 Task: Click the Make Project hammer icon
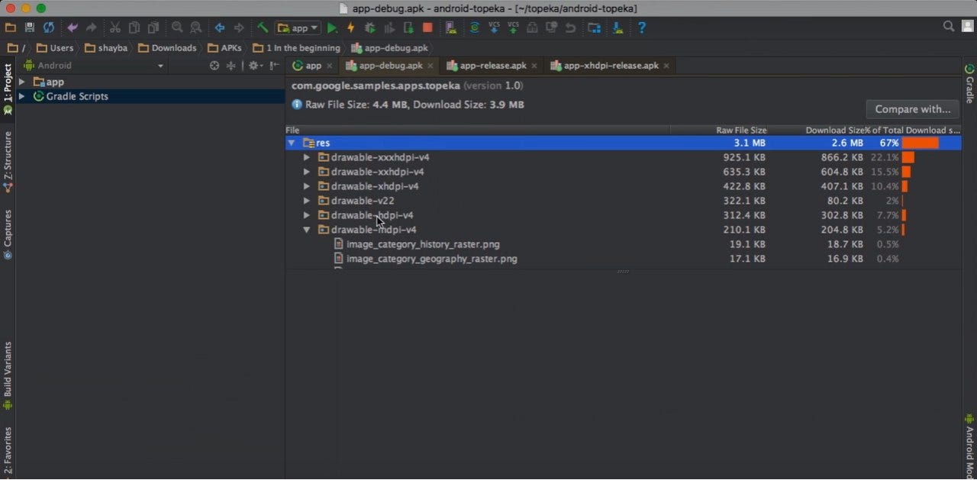click(x=263, y=27)
